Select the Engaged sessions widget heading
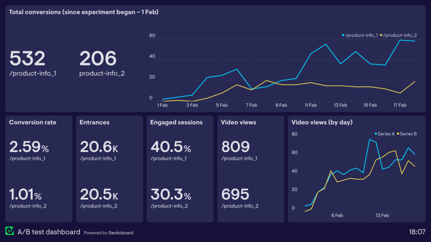The height and width of the screenshot is (242, 431). pyautogui.click(x=176, y=122)
